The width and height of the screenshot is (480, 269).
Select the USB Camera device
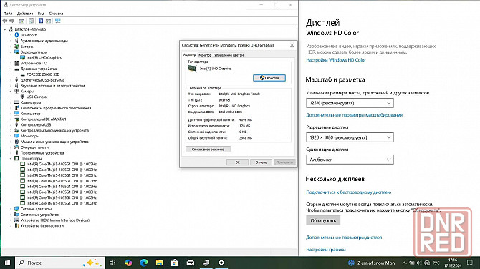click(36, 97)
